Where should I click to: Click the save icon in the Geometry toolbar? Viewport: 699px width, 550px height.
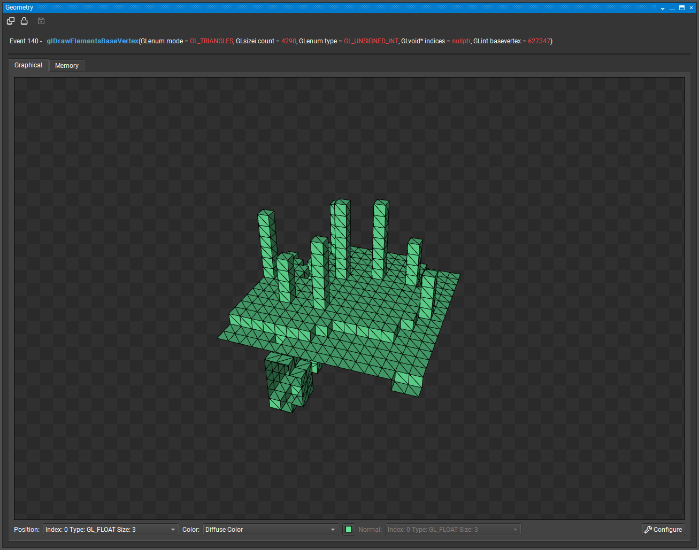point(41,21)
